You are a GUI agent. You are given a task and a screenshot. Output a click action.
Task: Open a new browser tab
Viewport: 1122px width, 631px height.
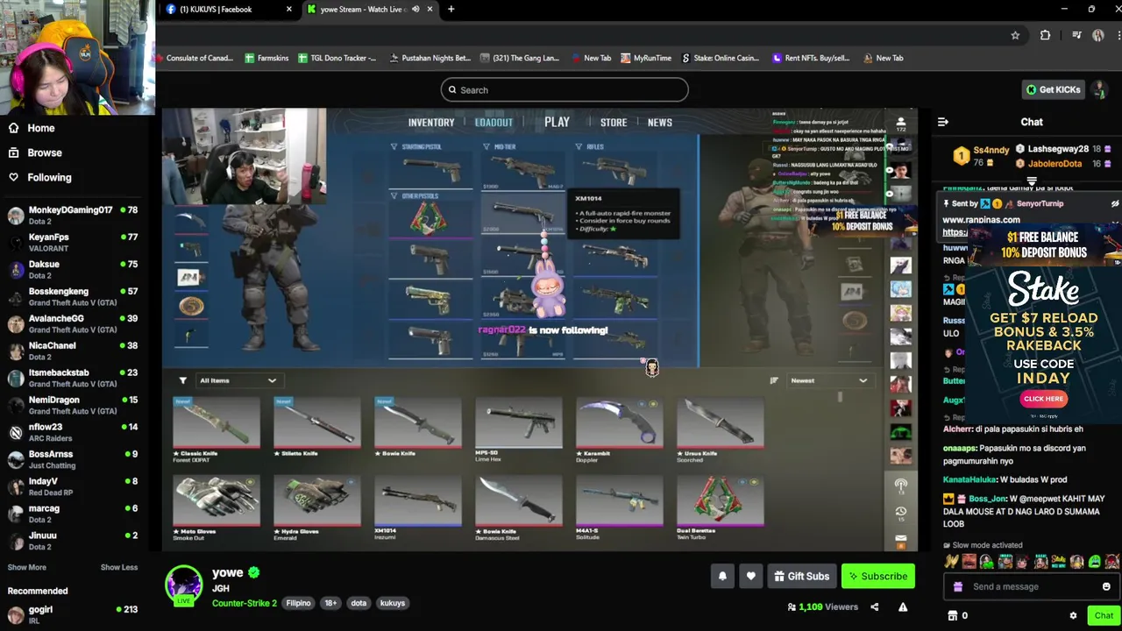pos(451,10)
